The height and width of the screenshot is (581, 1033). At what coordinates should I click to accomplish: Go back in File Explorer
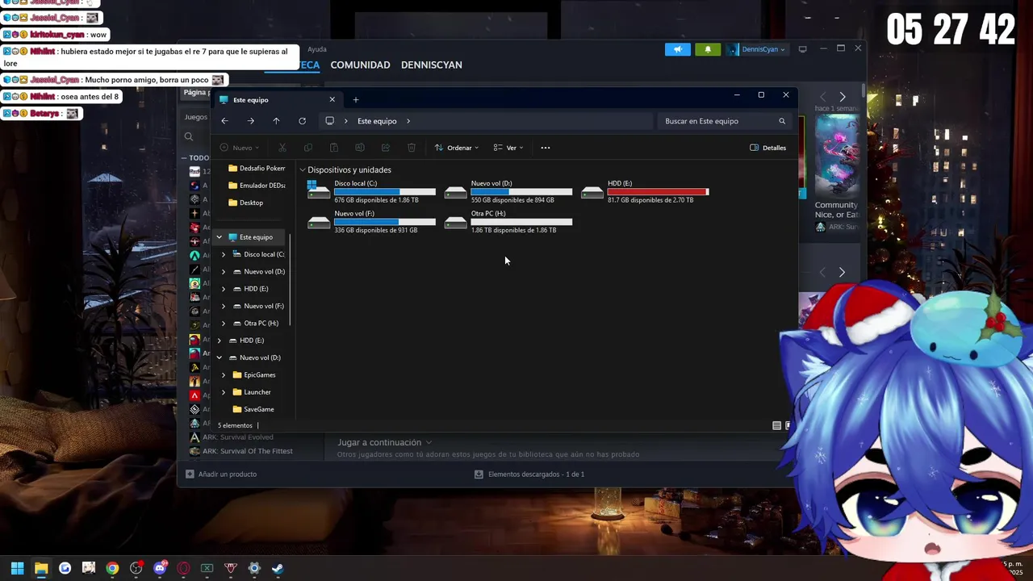coord(224,121)
